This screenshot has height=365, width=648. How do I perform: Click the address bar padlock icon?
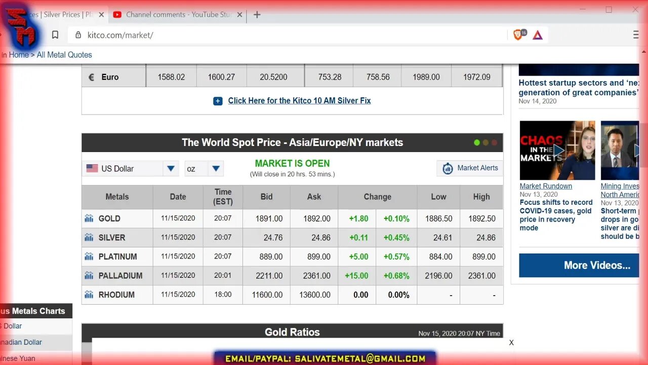(x=78, y=35)
